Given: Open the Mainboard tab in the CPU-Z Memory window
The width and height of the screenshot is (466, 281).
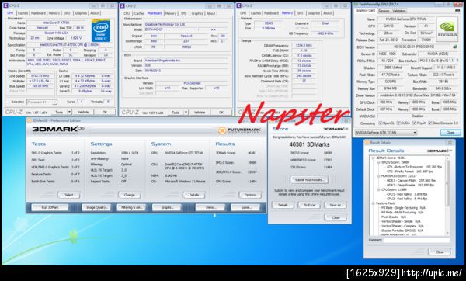Looking at the screenshot, I should [271, 13].
